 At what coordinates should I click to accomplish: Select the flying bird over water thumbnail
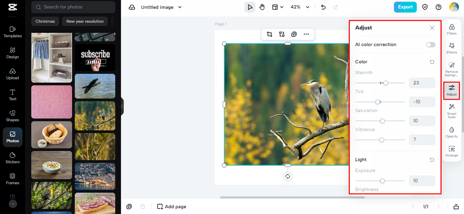95,86
